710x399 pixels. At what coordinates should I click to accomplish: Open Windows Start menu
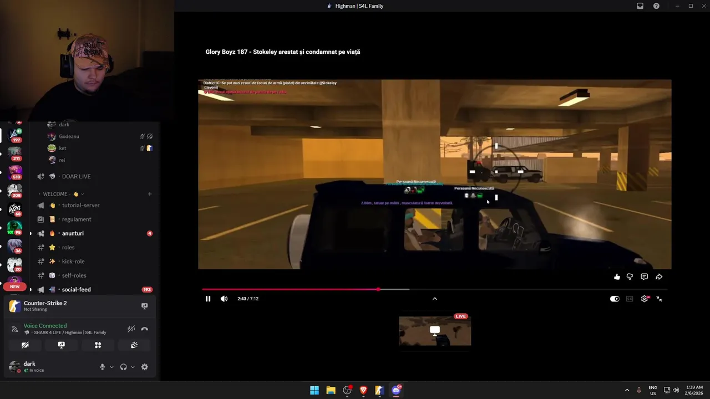click(x=315, y=390)
